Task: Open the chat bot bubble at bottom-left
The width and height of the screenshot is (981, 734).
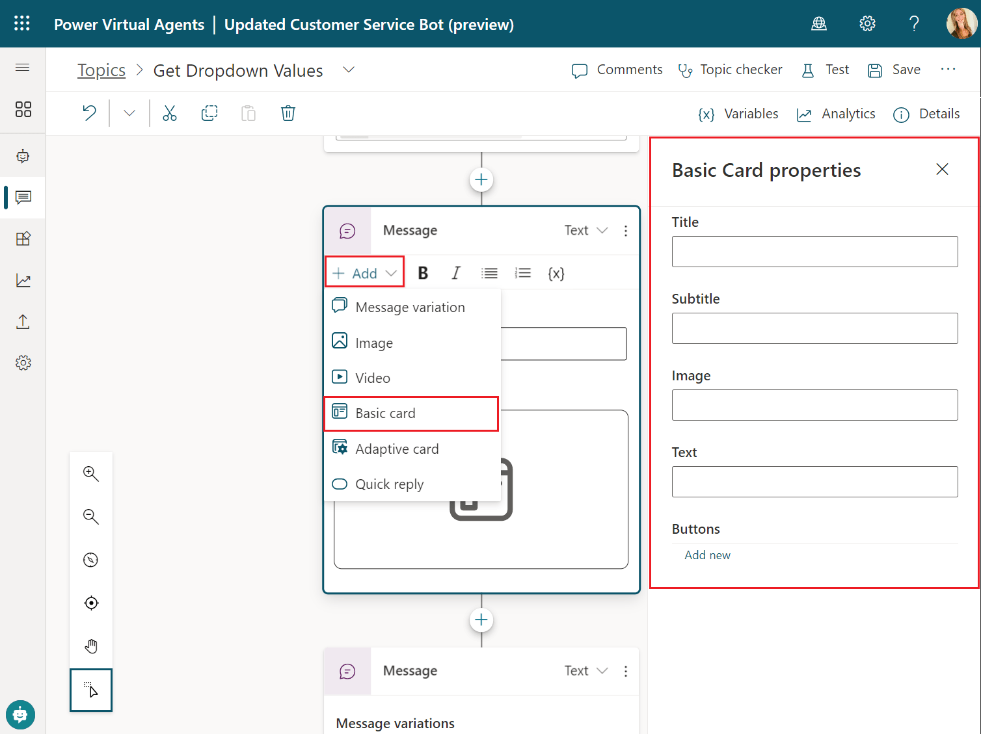Action: pyautogui.click(x=20, y=715)
